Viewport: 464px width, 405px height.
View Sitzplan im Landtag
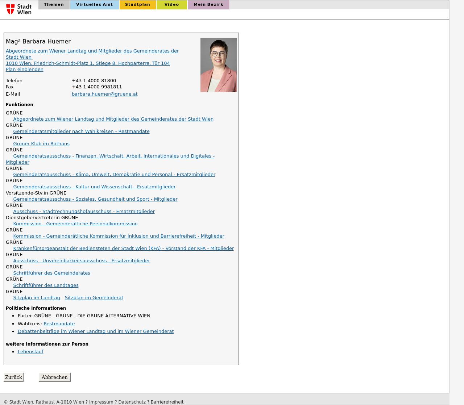(36, 298)
